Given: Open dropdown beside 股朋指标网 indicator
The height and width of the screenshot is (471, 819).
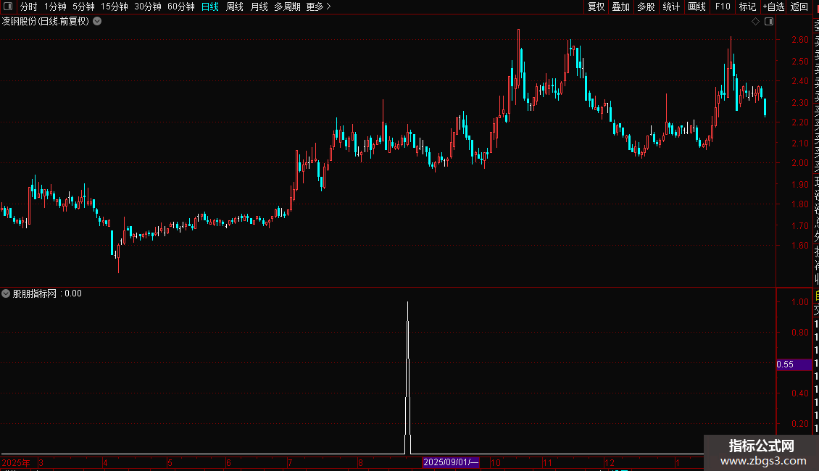Looking at the screenshot, I should pyautogui.click(x=6, y=293).
